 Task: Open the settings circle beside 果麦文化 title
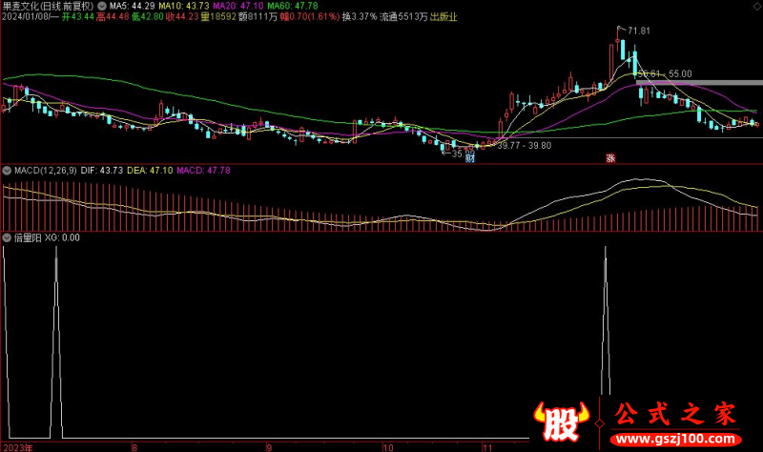coord(102,6)
